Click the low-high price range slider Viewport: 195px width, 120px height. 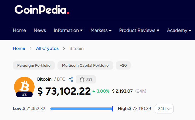coord(82,109)
